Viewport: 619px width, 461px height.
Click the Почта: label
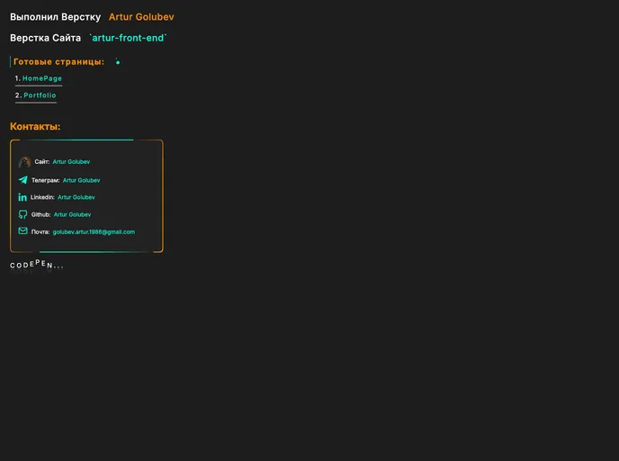tap(40, 232)
